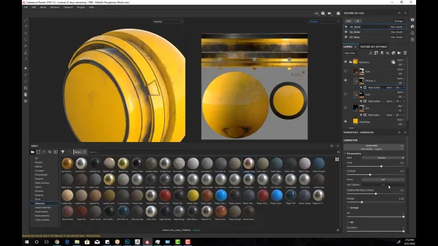Toggle the Use Triplanar On switch
438x246 pixels.
tap(383, 184)
